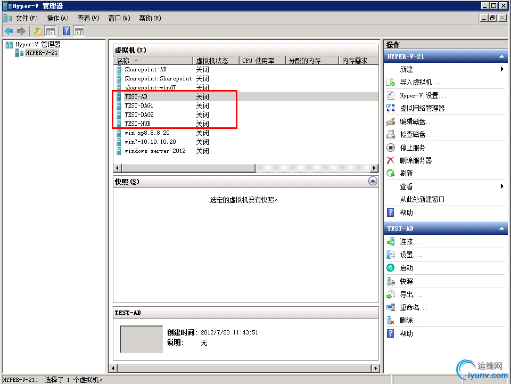The height and width of the screenshot is (384, 511).
Task: Collapse the HYPER-V-21 actions section
Action: pyautogui.click(x=501, y=56)
